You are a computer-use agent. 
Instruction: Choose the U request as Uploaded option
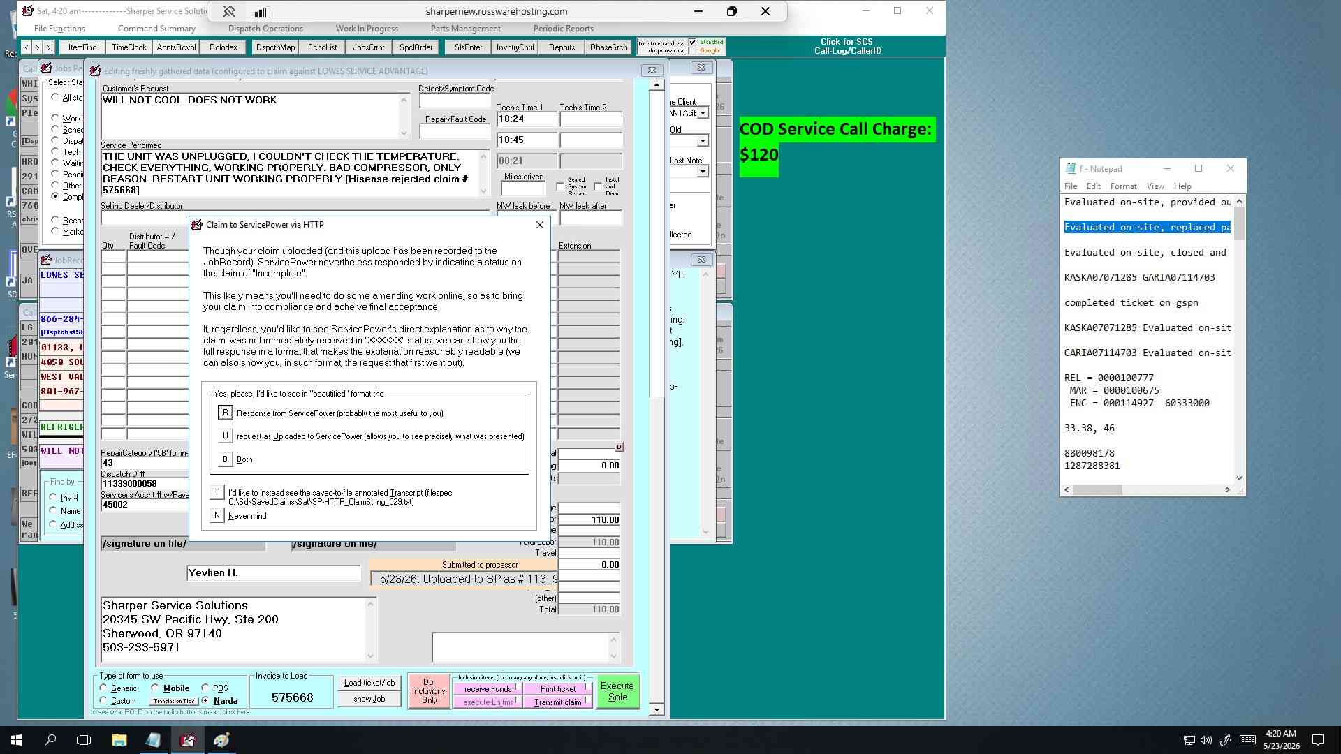(225, 436)
